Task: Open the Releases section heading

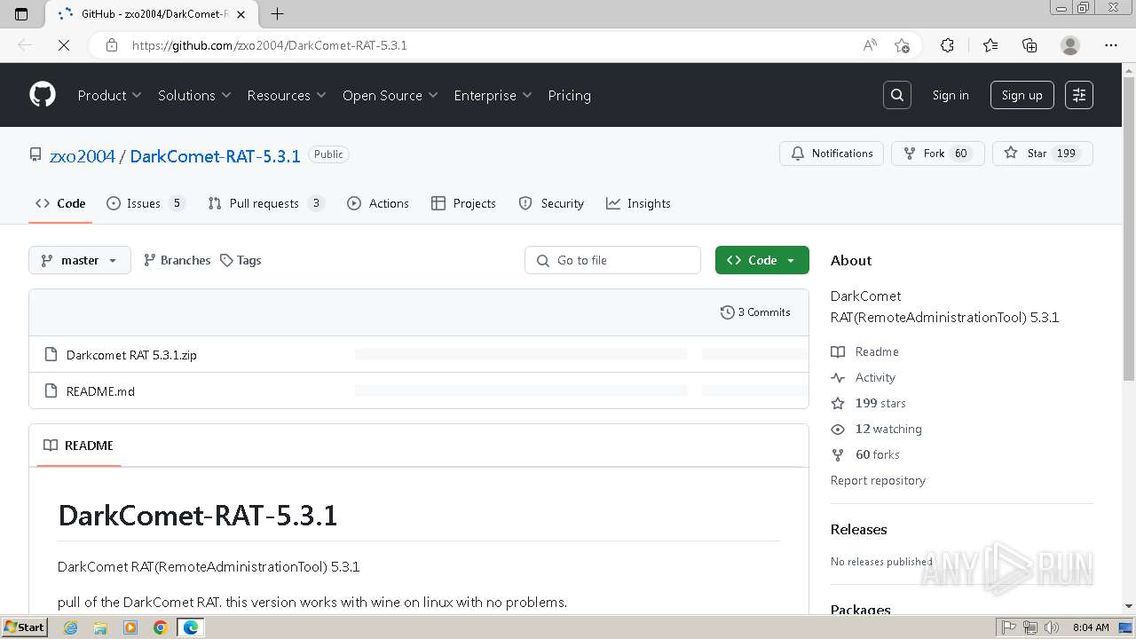Action: (858, 529)
